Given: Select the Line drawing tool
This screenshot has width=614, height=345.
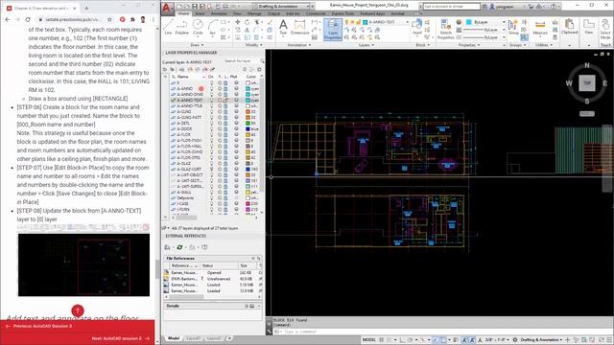Looking at the screenshot, I should [x=168, y=27].
